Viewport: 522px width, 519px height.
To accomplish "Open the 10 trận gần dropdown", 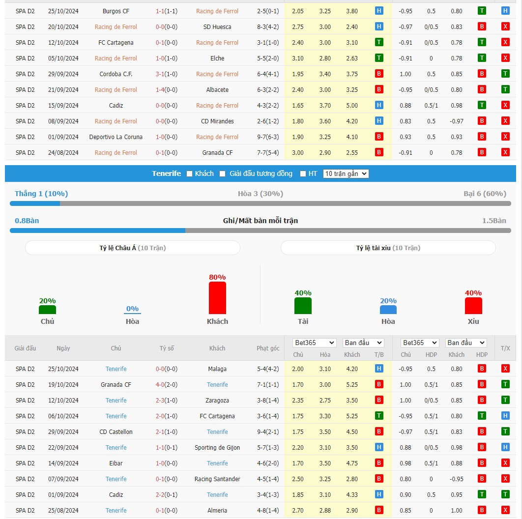I will (x=346, y=174).
